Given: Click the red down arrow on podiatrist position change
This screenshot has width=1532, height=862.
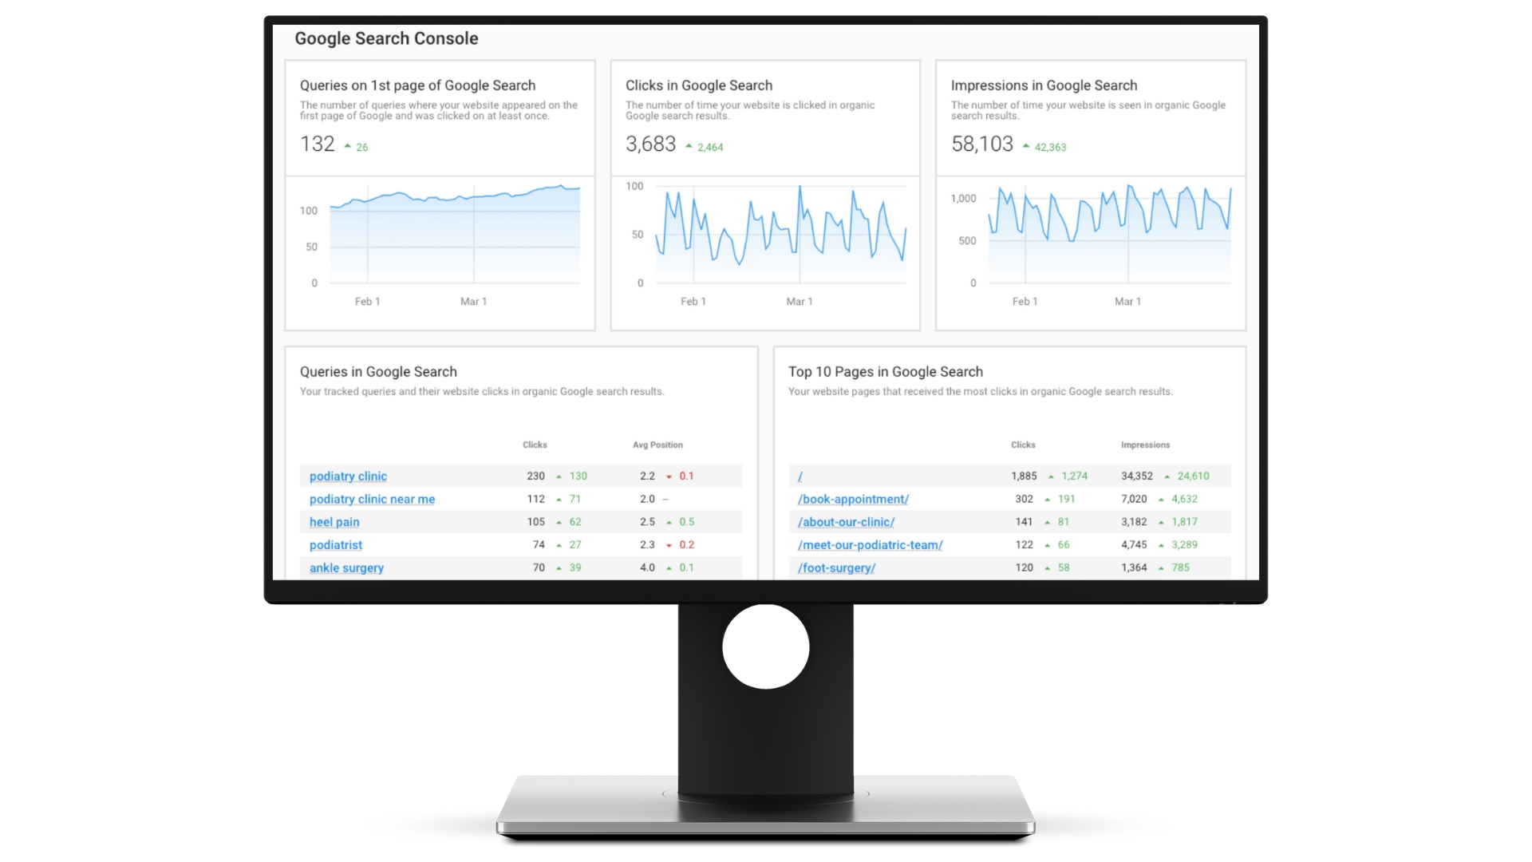Looking at the screenshot, I should 669,544.
